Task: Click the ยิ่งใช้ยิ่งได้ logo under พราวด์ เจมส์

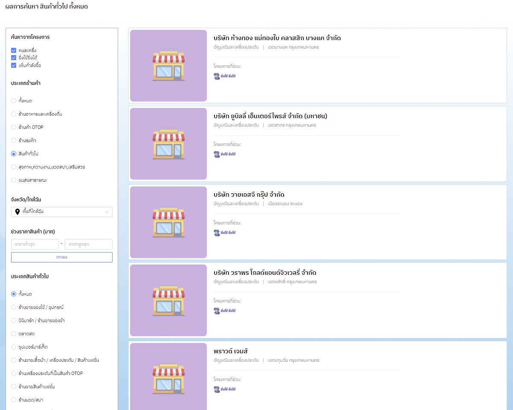Action: click(225, 389)
